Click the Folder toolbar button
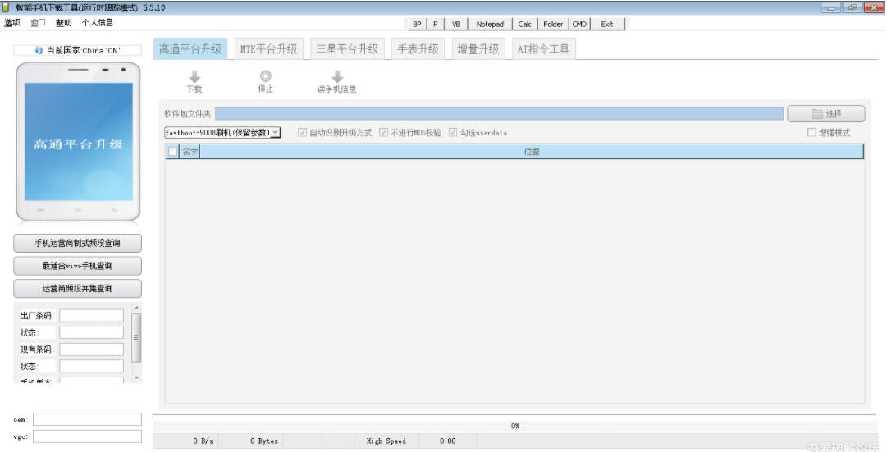This screenshot has width=887, height=452. (x=552, y=24)
